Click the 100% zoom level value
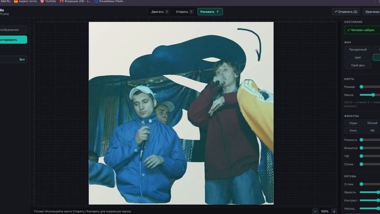This screenshot has height=214, width=380. pyautogui.click(x=325, y=212)
